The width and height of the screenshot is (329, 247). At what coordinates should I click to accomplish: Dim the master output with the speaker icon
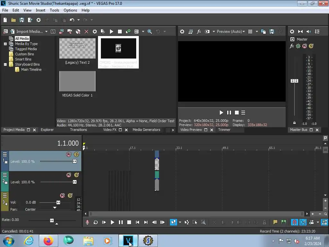click(x=309, y=32)
